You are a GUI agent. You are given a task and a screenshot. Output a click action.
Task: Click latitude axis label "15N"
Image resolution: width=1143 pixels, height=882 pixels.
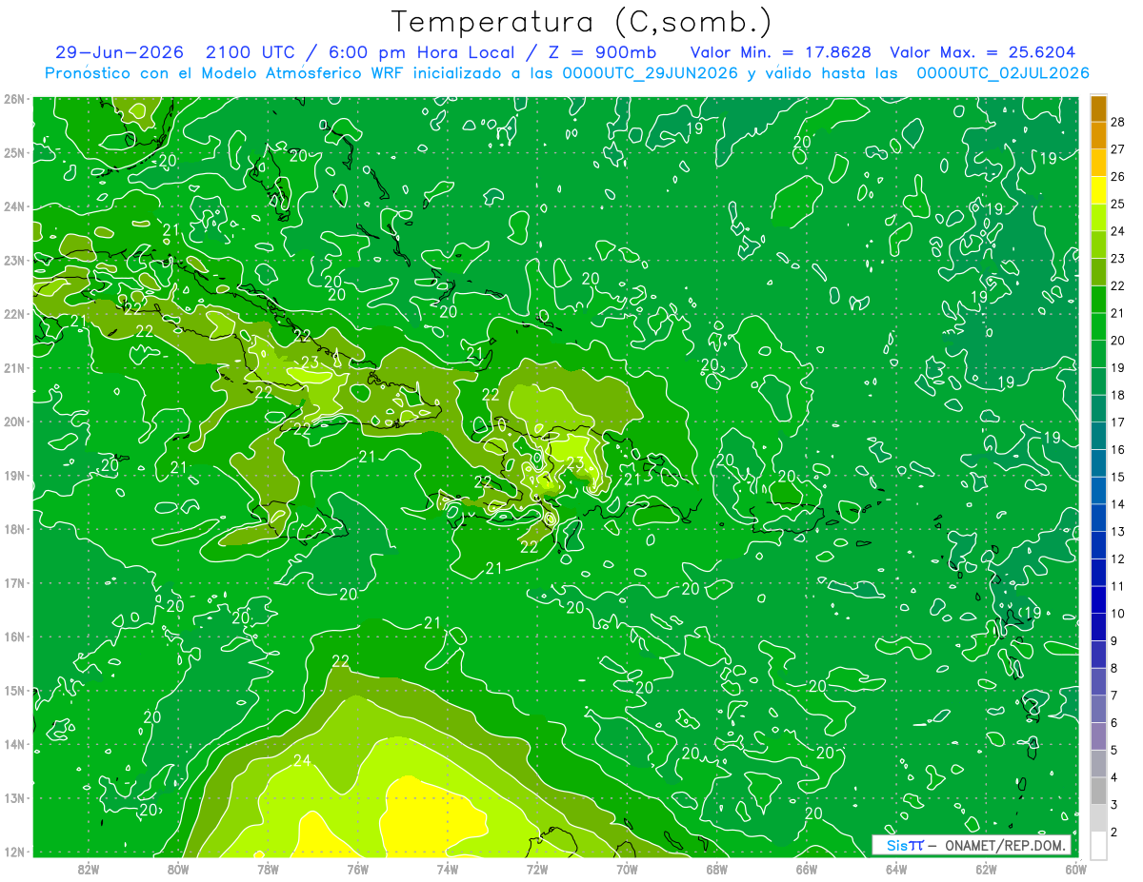tap(13, 691)
